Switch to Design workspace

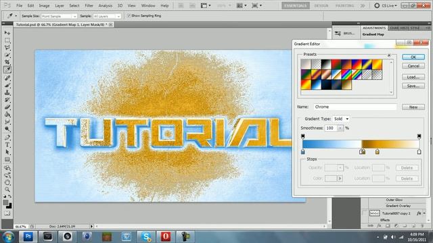coord(321,5)
